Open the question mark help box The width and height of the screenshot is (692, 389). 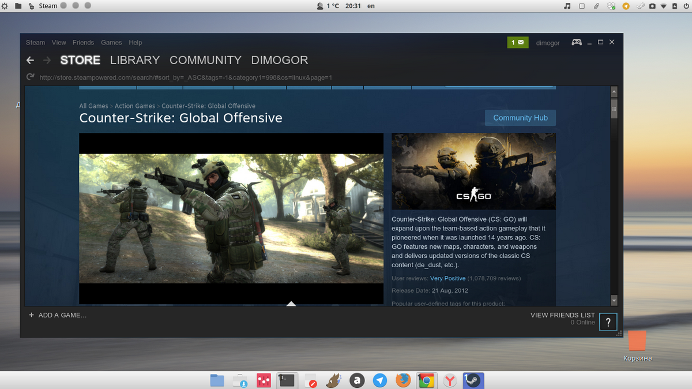point(608,322)
